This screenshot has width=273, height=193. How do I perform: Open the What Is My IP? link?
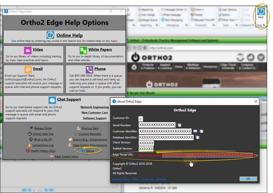(43, 140)
